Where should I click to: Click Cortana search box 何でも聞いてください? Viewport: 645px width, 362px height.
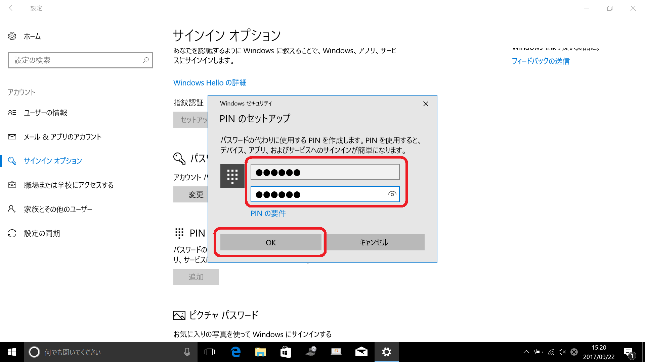click(x=111, y=352)
